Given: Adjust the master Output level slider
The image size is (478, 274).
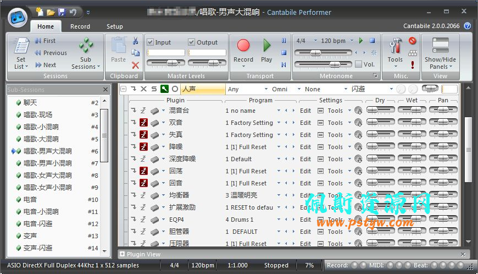Looking at the screenshot, I should tap(207, 63).
